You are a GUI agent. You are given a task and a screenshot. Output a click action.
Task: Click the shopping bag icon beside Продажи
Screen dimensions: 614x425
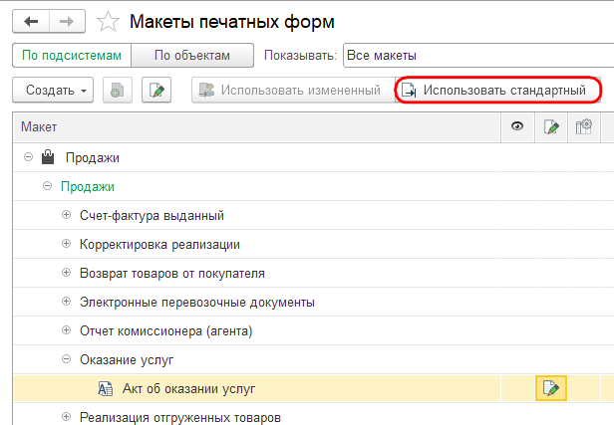(x=48, y=157)
